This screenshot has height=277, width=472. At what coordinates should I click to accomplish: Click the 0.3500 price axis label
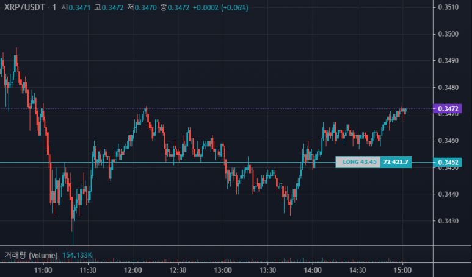(x=448, y=34)
